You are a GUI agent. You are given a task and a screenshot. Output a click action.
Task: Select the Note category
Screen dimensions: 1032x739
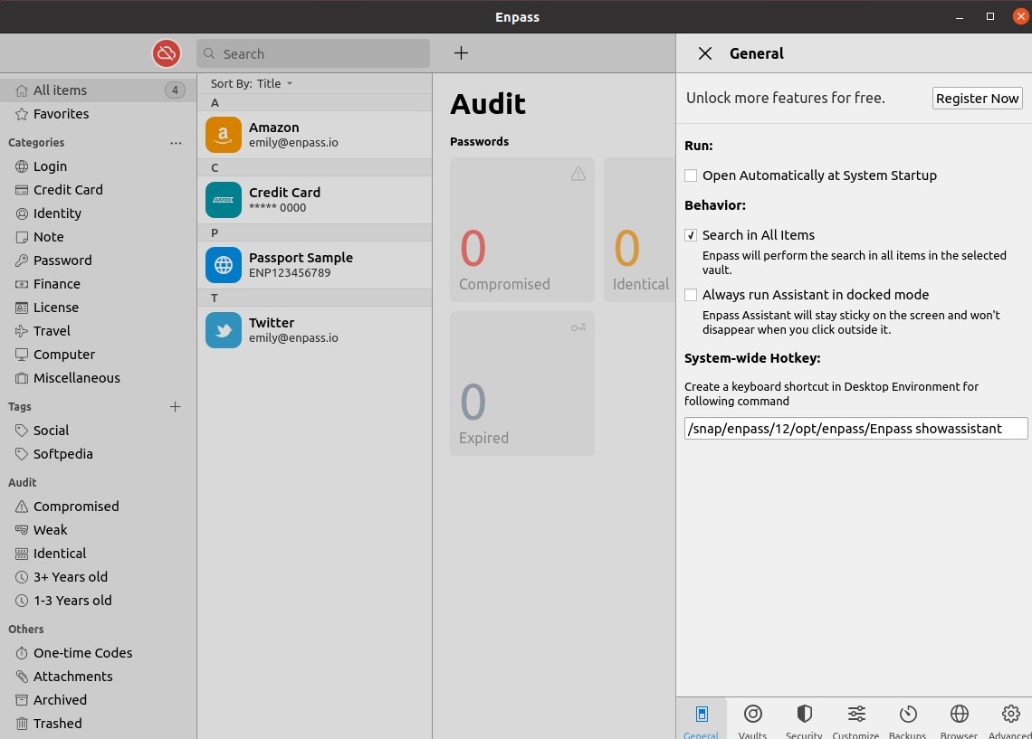click(x=98, y=237)
